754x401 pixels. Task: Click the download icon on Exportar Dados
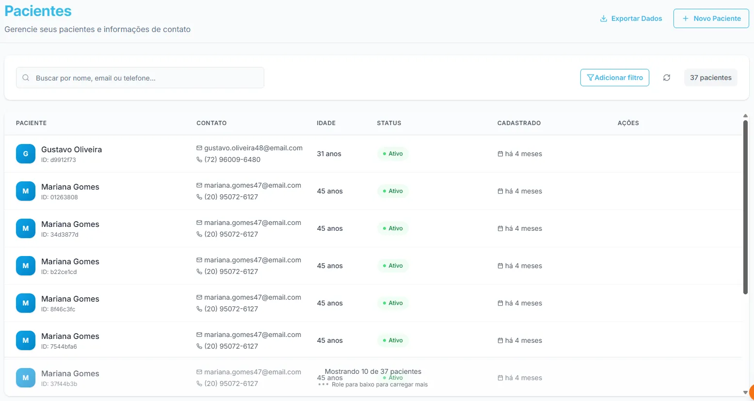pyautogui.click(x=604, y=18)
